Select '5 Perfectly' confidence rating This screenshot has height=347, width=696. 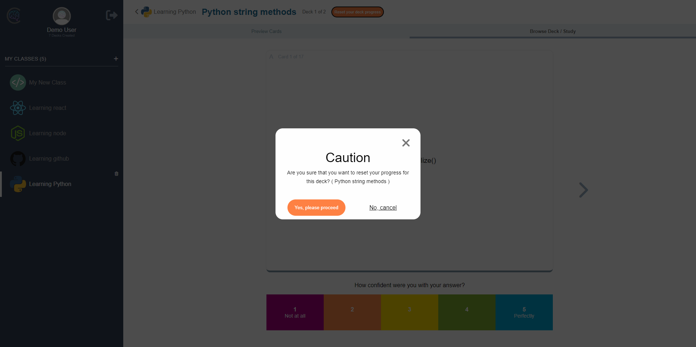tap(524, 312)
